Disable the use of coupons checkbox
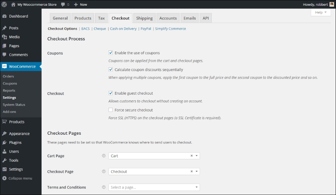 (111, 53)
